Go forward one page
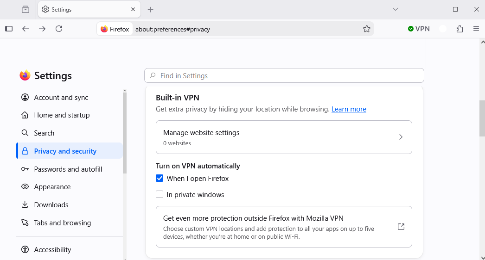Screen dimensions: 485x260 pos(42,29)
